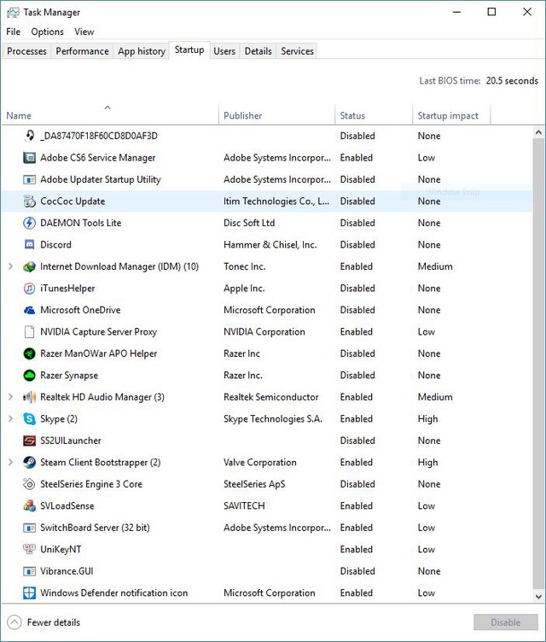Click the Adobe CS6 Service Manager icon
Screen dimensions: 546x642
[x=29, y=158]
